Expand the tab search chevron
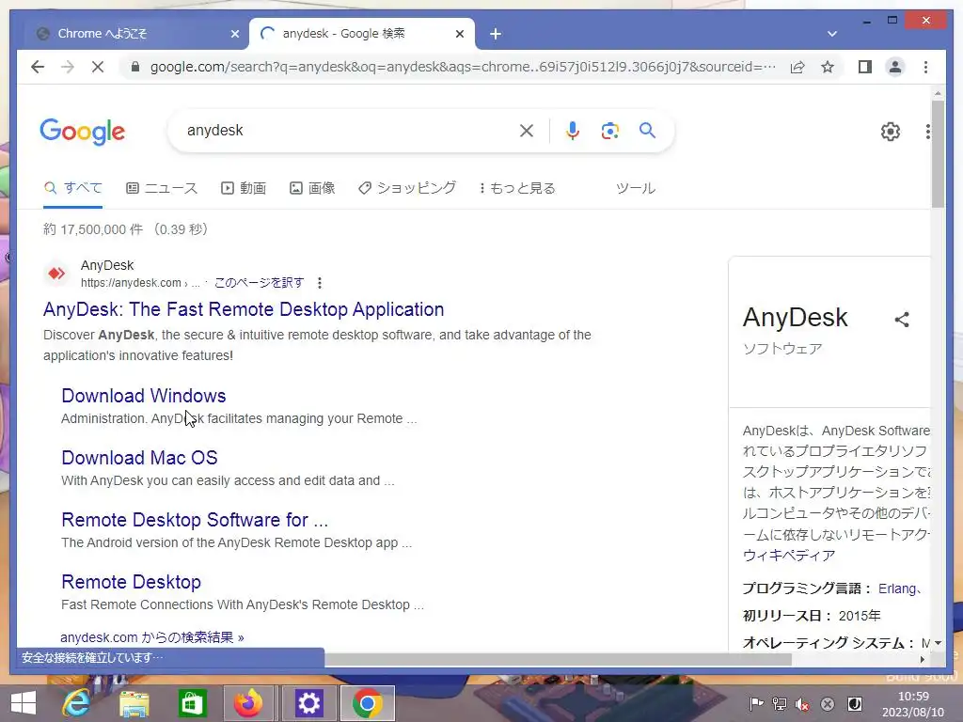Screen dimensions: 963x722 point(832,34)
